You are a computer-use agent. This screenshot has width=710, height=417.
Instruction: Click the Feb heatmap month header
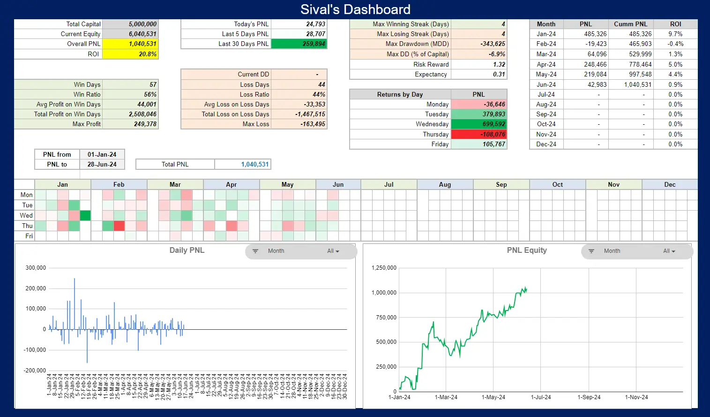point(119,184)
